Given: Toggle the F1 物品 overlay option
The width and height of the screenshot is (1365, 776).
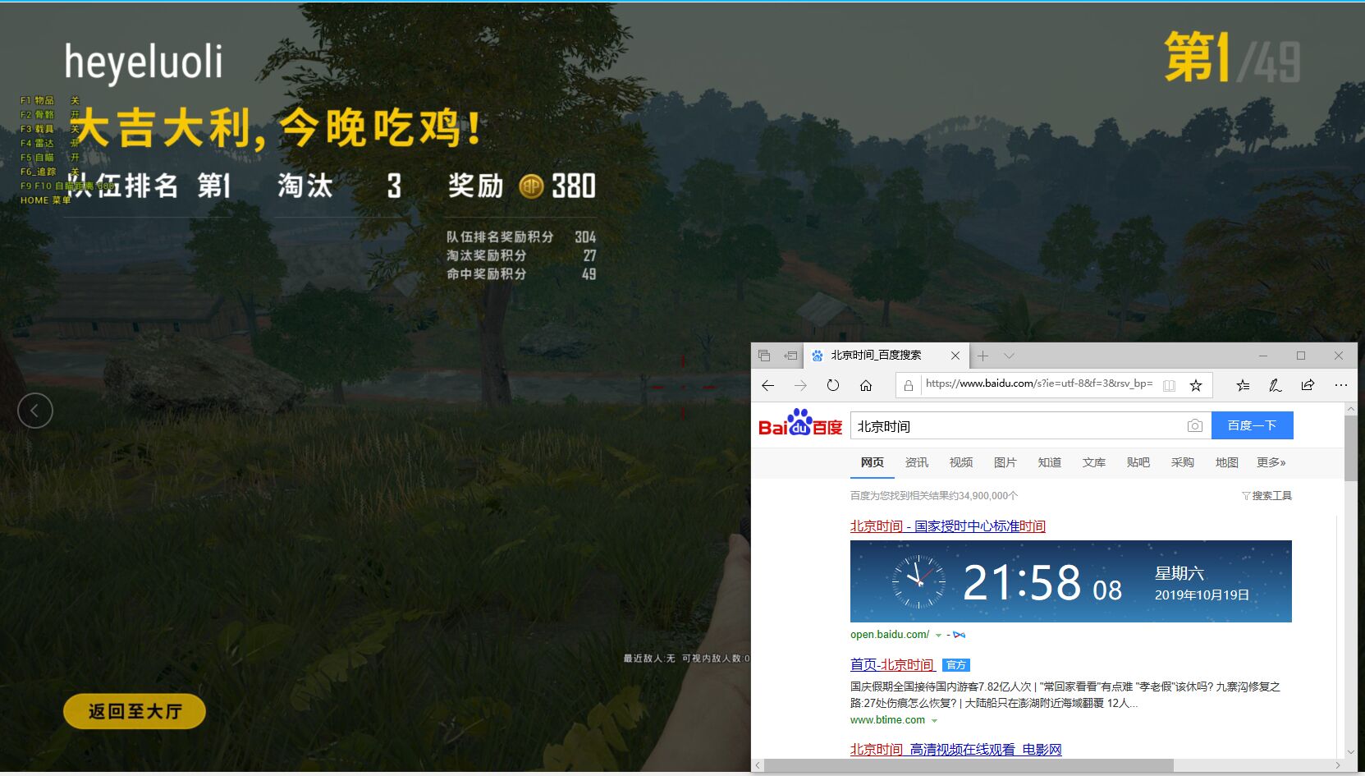Looking at the screenshot, I should coord(50,100).
